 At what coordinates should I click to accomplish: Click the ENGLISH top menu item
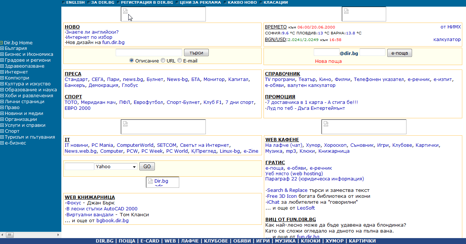(75, 2)
